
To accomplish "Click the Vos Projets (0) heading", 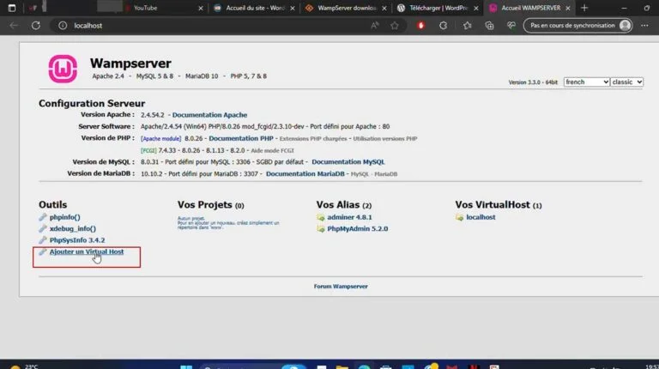I will [210, 205].
